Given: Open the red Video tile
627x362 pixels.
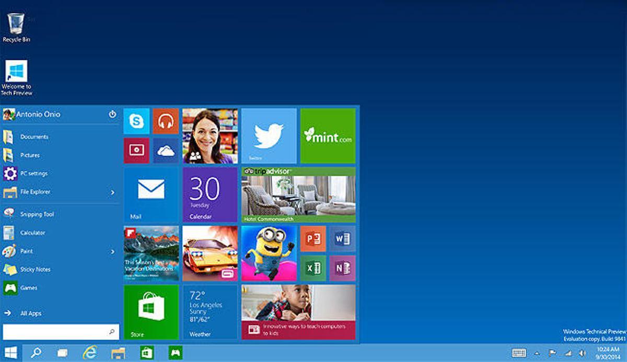Looking at the screenshot, I should [136, 150].
